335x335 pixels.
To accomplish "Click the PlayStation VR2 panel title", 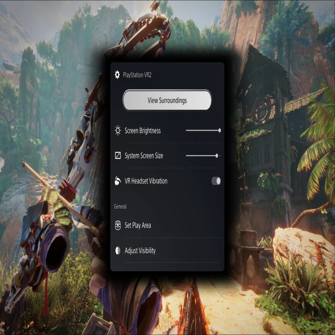I will tap(137, 75).
